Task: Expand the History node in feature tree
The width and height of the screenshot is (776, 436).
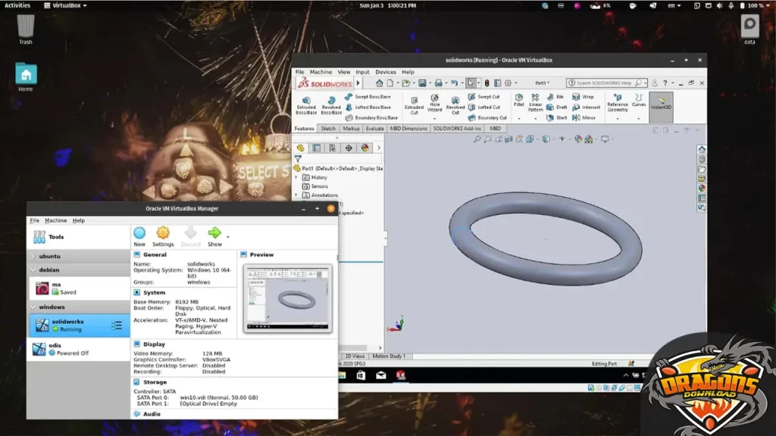Action: pyautogui.click(x=297, y=177)
